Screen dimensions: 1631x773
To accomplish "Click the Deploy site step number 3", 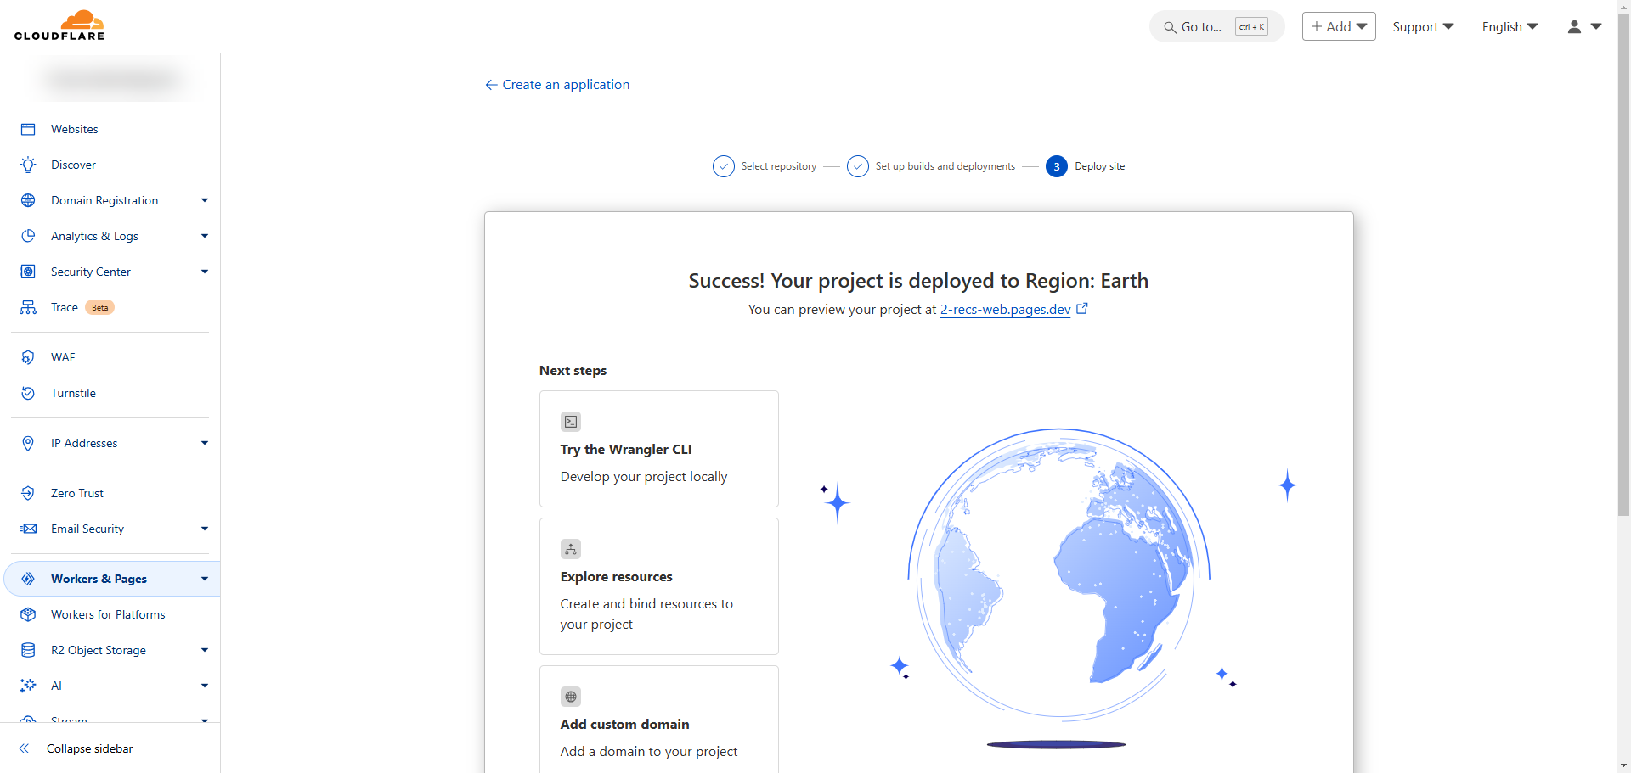I will 1057,166.
